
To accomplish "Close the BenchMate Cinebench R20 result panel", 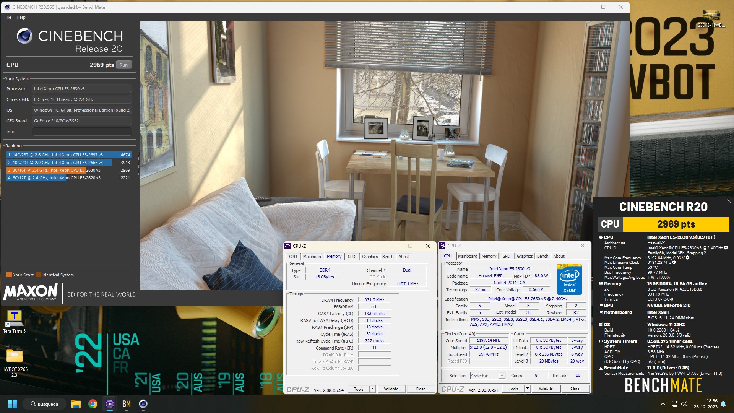I will point(729,202).
